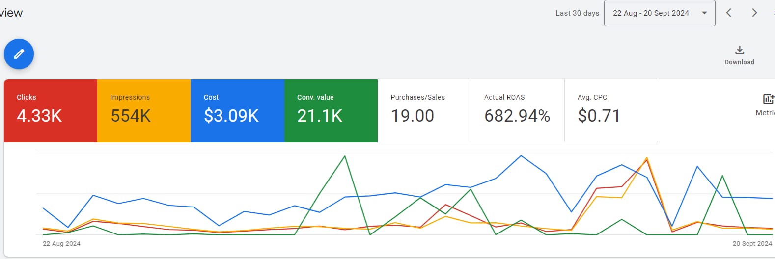This screenshot has width=775, height=259.
Task: Click the tallest green line peak in chart
Action: tap(345, 156)
